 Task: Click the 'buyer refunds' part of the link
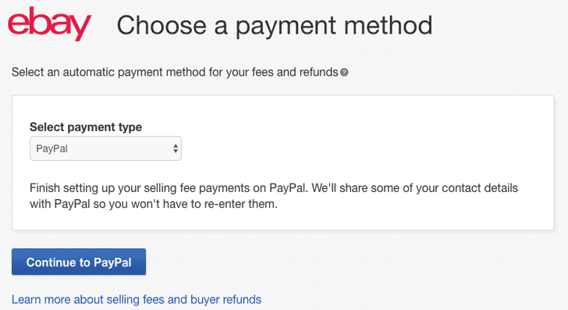pyautogui.click(x=226, y=300)
